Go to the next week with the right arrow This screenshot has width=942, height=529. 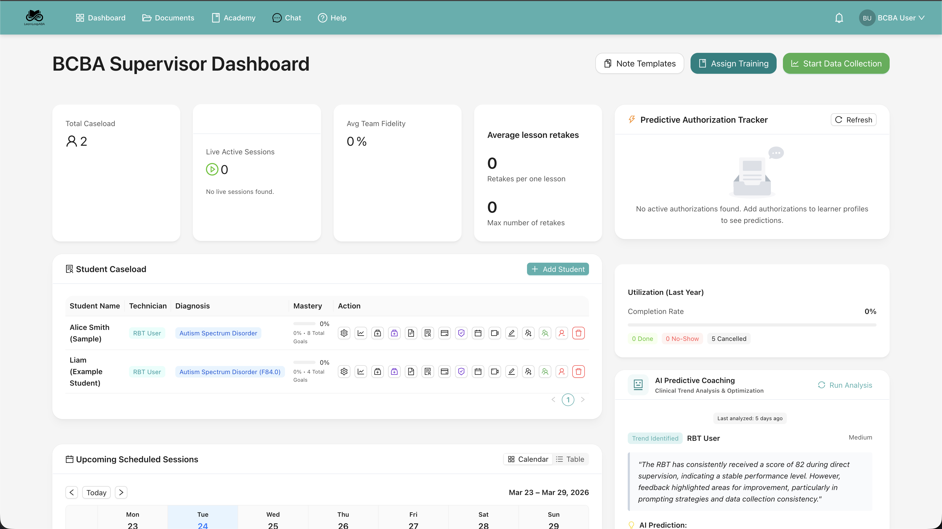[121, 492]
